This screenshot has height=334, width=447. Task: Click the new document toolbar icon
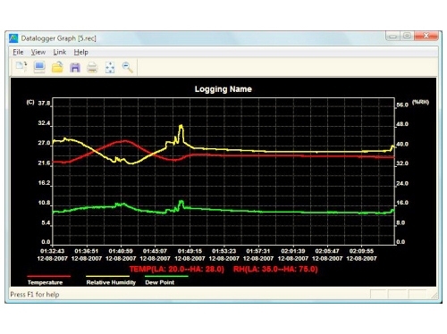21,67
